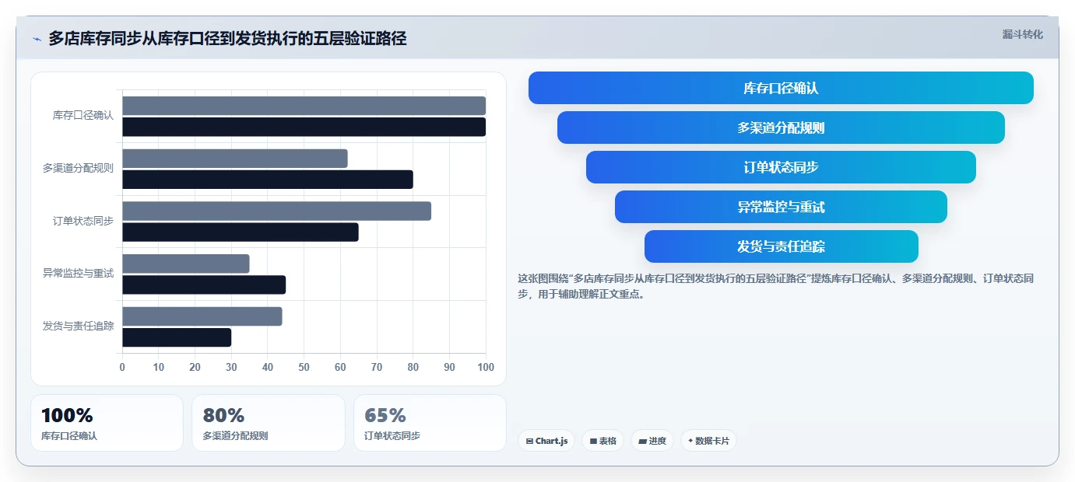Image resolution: width=1075 pixels, height=482 pixels.
Task: Click the dark bar for 发货与责任追踪
Action: click(177, 337)
